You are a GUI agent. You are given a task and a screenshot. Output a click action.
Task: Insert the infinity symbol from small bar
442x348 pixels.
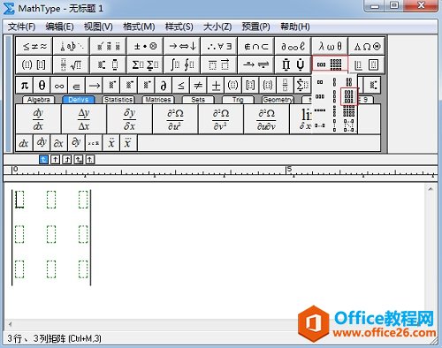59,86
